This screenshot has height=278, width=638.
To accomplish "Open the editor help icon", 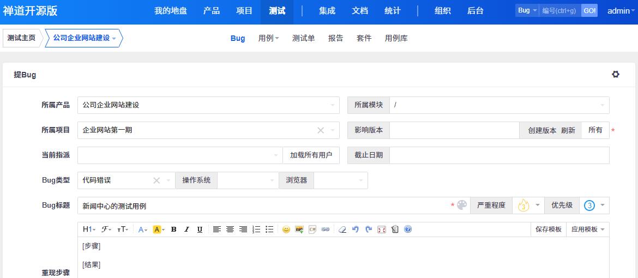I will [x=408, y=229].
